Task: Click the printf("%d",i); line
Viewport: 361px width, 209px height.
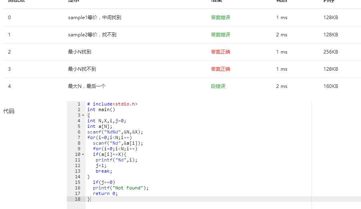Action: (x=116, y=160)
